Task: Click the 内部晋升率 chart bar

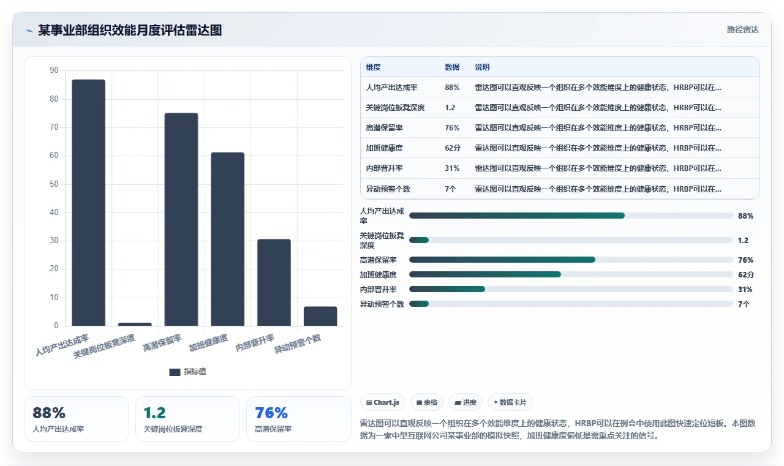Action: coord(274,282)
